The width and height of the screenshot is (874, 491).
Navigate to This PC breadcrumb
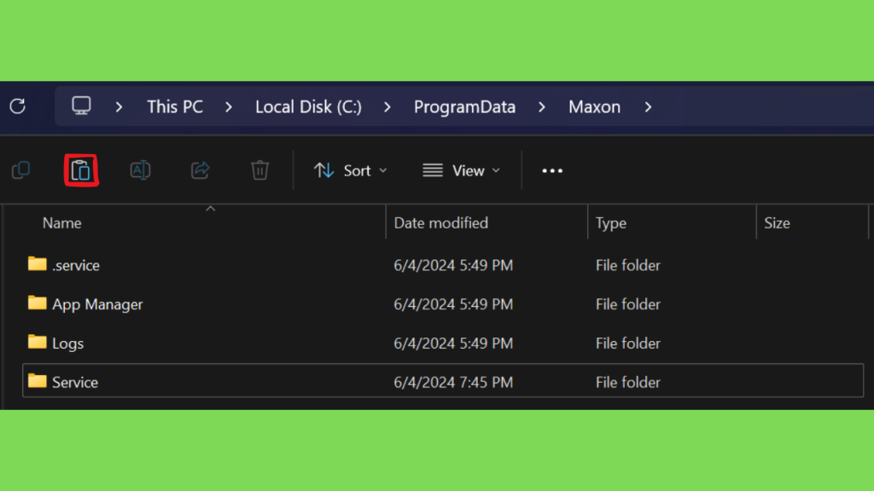tap(174, 107)
